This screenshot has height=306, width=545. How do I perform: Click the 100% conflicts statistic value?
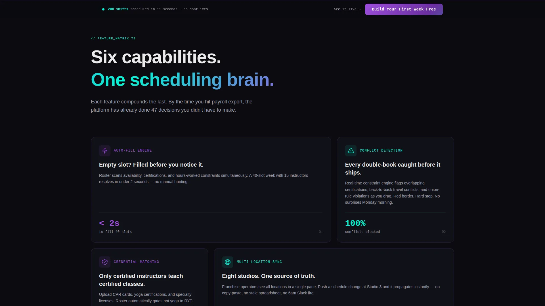click(x=355, y=223)
